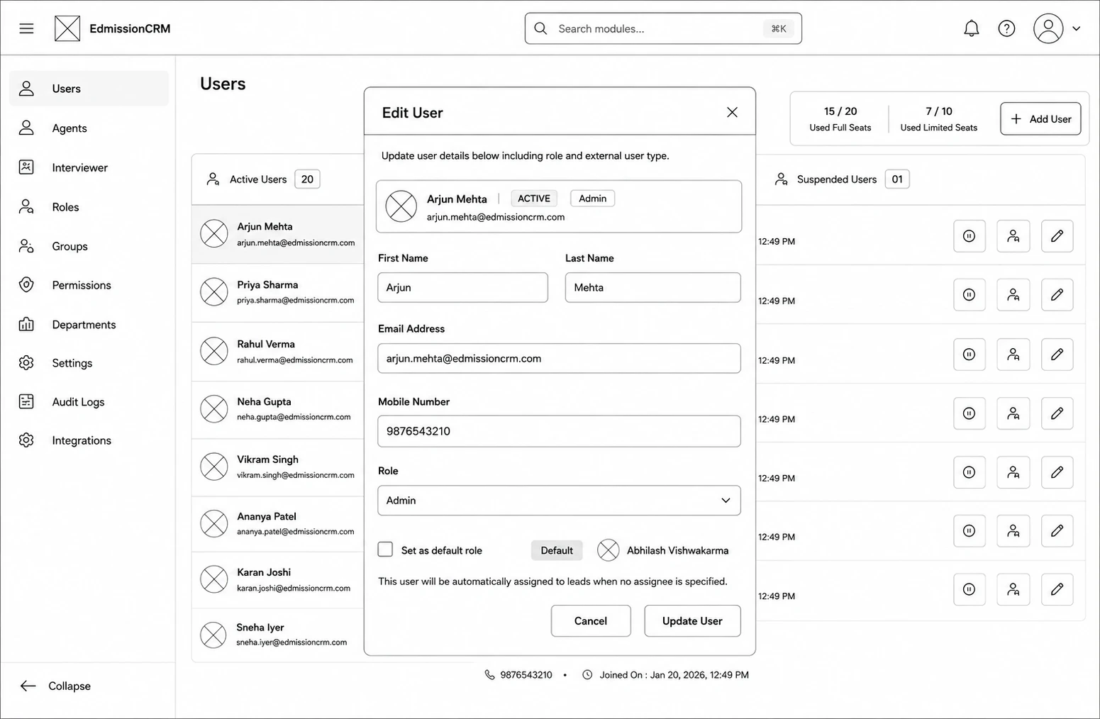Click edit pencil in Rahul Verma row
Screen dimensions: 1100x719
click(x=1057, y=354)
